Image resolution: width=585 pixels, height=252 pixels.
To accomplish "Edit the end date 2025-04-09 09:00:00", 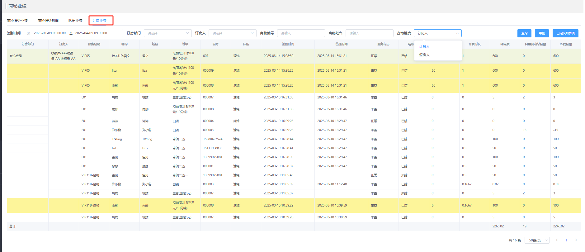I will [91, 33].
